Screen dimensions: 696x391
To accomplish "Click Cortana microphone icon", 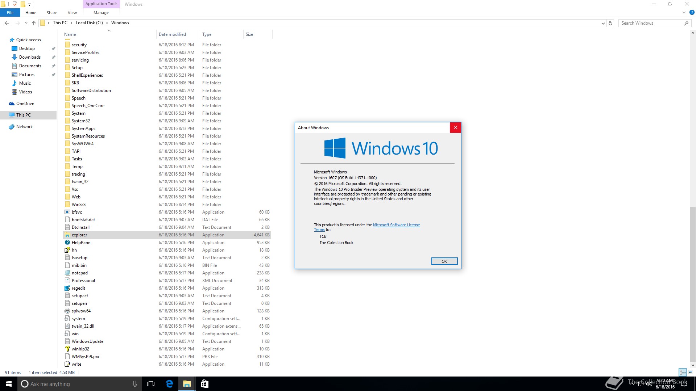I will coord(134,384).
